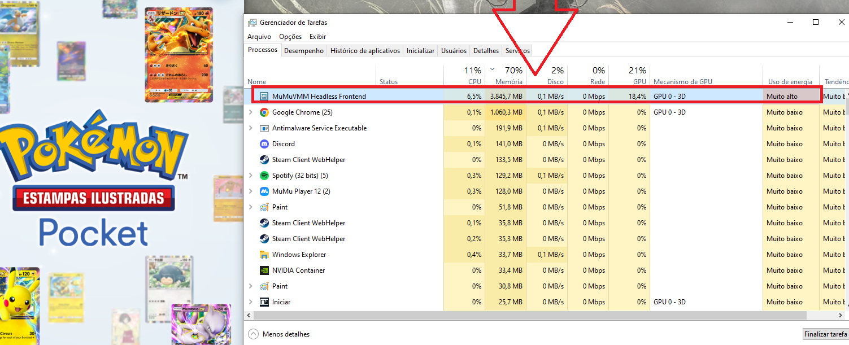Click the Menos detalhes up-arrow icon

(253, 334)
